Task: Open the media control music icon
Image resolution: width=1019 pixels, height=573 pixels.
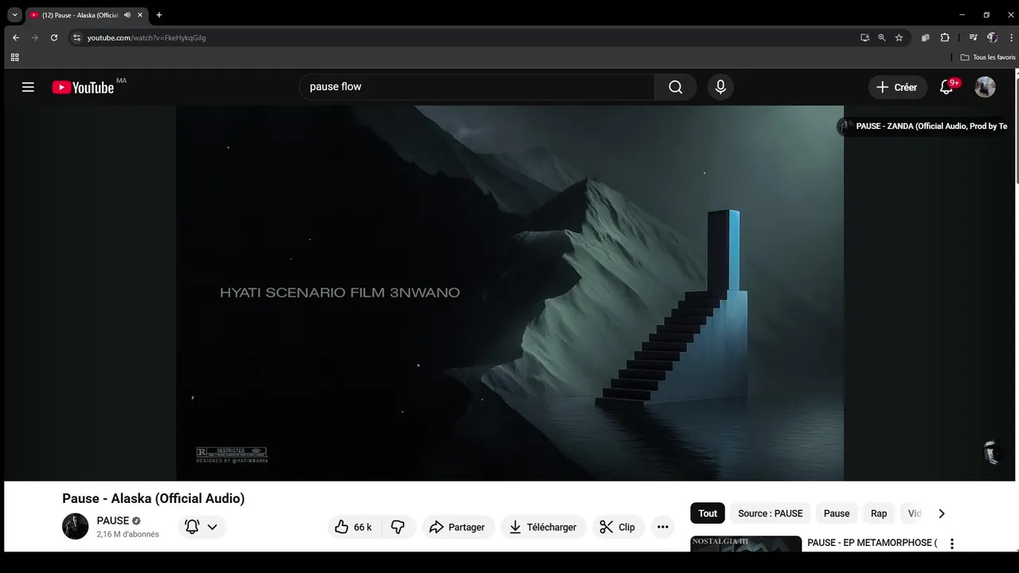Action: coord(973,37)
